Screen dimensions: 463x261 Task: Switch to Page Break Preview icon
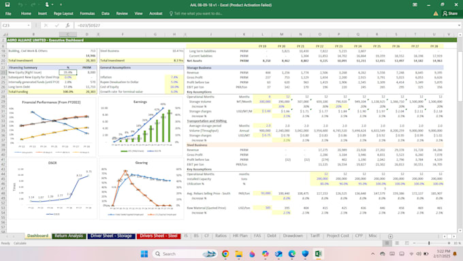(x=407, y=243)
